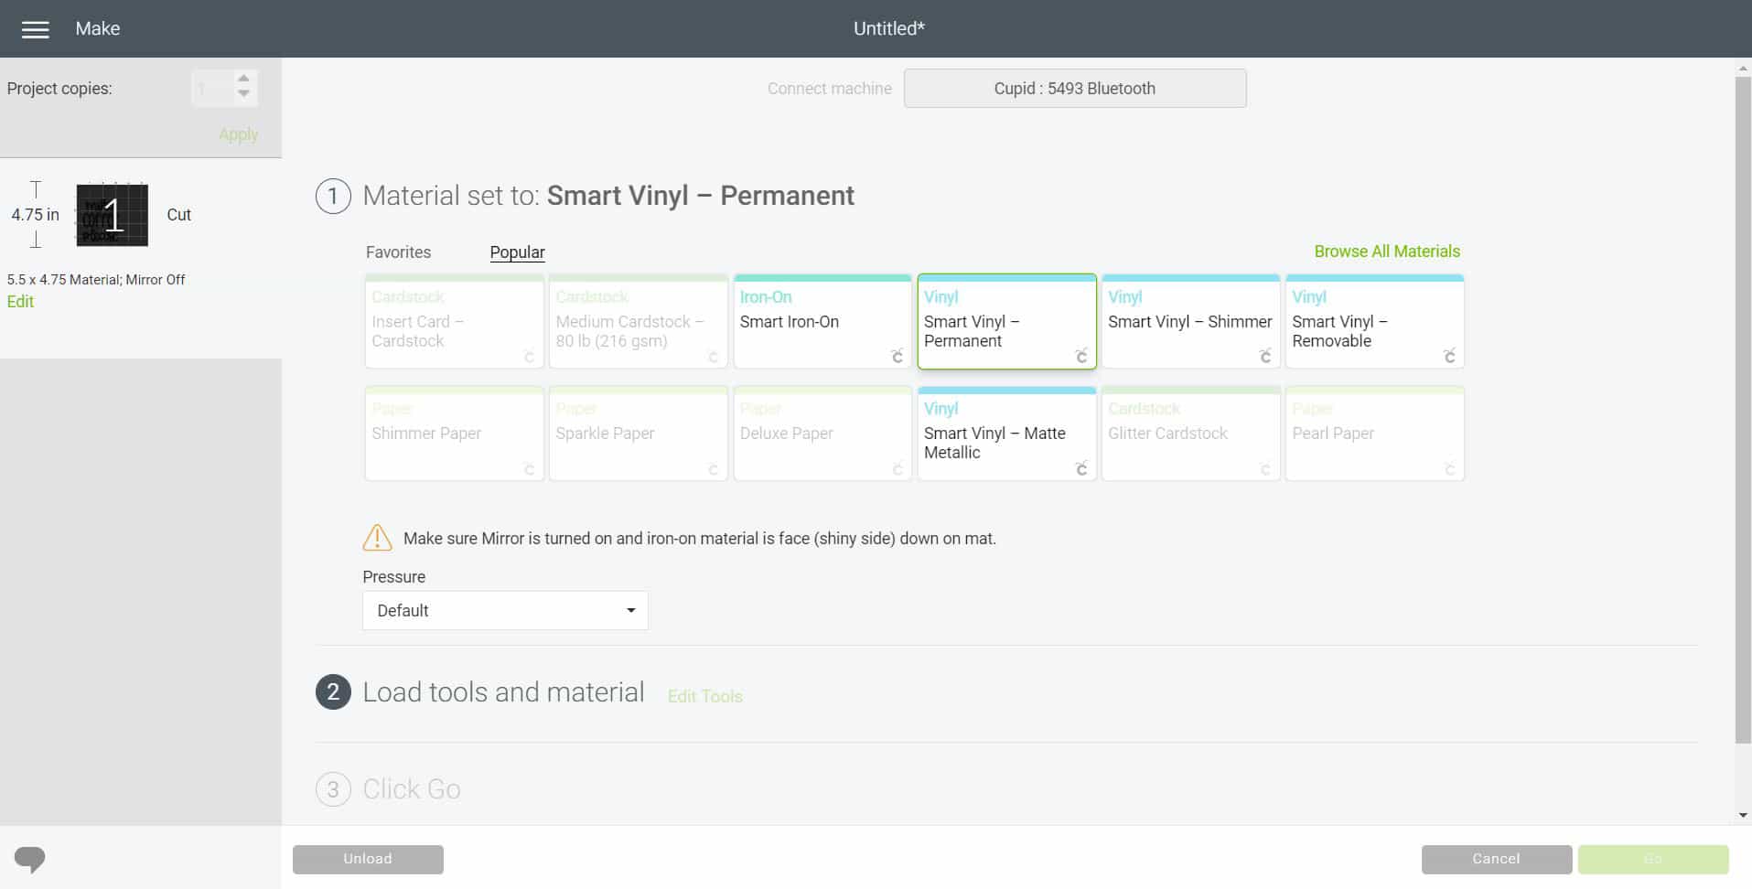Click the Unload button
Image resolution: width=1752 pixels, height=889 pixels.
(x=368, y=859)
